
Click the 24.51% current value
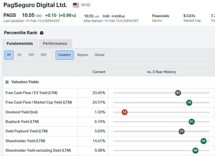click(x=99, y=102)
